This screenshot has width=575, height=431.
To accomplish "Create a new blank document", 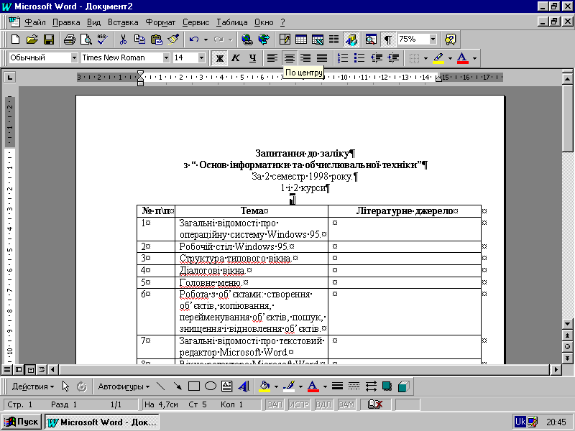I will click(15, 40).
